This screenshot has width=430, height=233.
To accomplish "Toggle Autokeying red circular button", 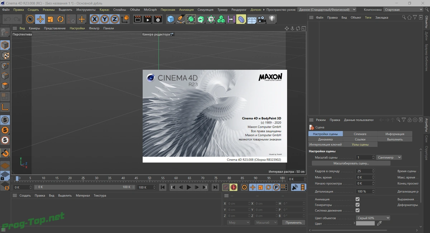I will (x=234, y=187).
